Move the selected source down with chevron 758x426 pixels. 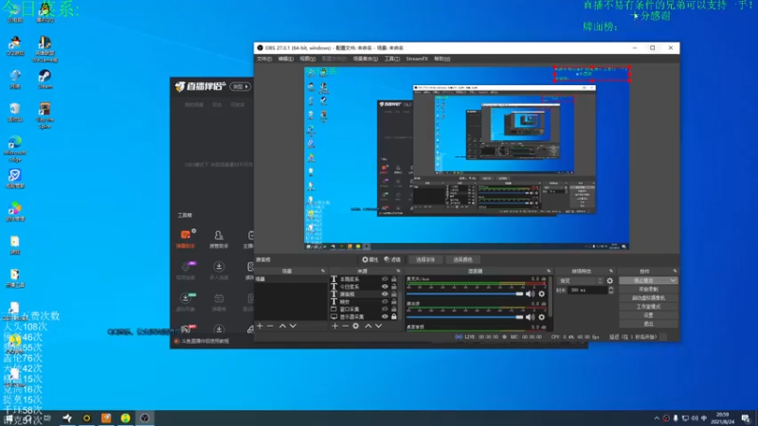[x=378, y=326]
